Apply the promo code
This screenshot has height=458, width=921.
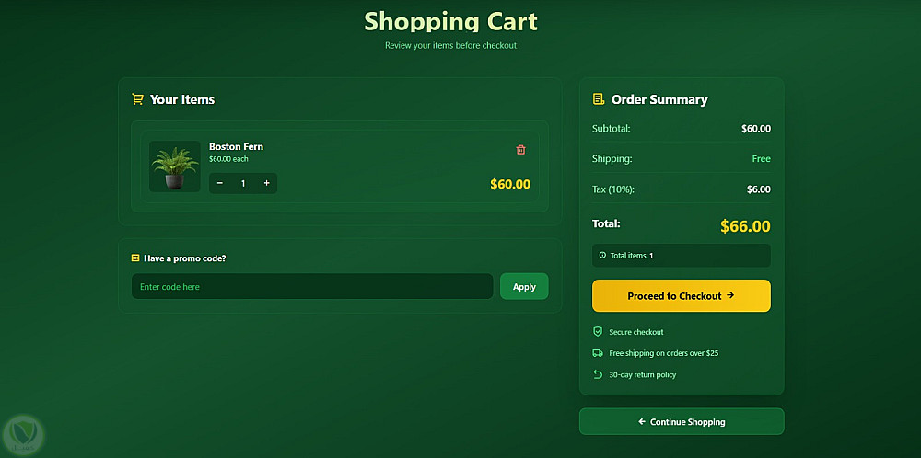524,286
